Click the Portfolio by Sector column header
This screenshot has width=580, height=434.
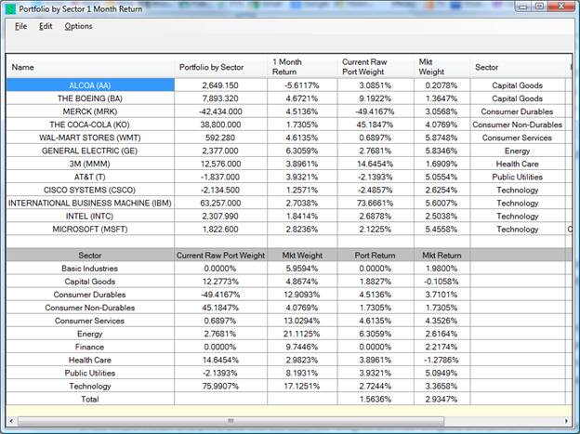click(221, 67)
